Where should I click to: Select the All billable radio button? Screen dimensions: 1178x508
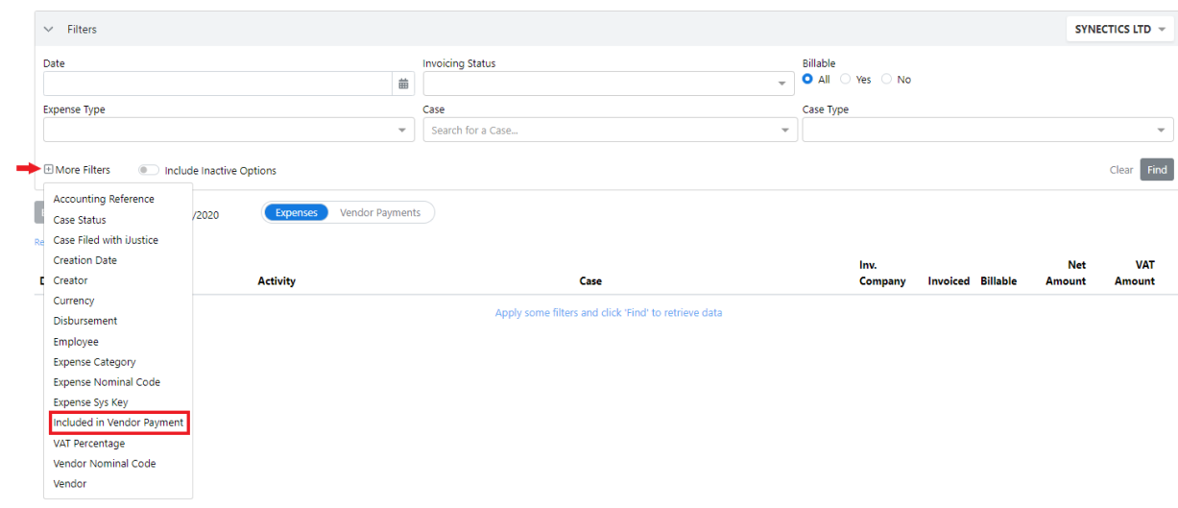pyautogui.click(x=808, y=80)
